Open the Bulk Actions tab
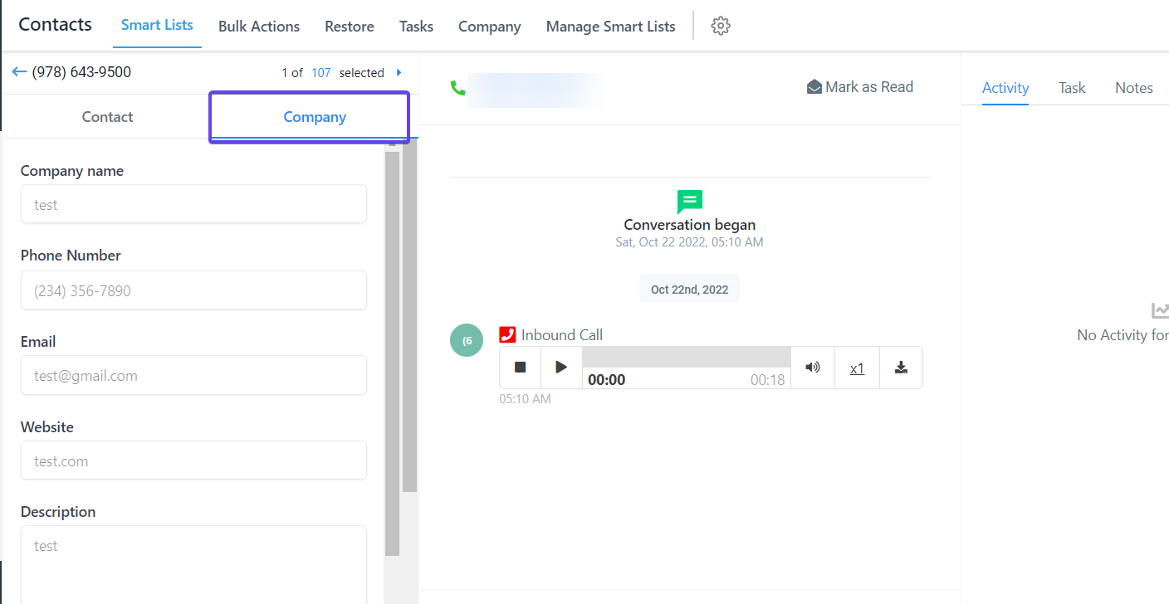This screenshot has height=604, width=1169. (x=259, y=27)
